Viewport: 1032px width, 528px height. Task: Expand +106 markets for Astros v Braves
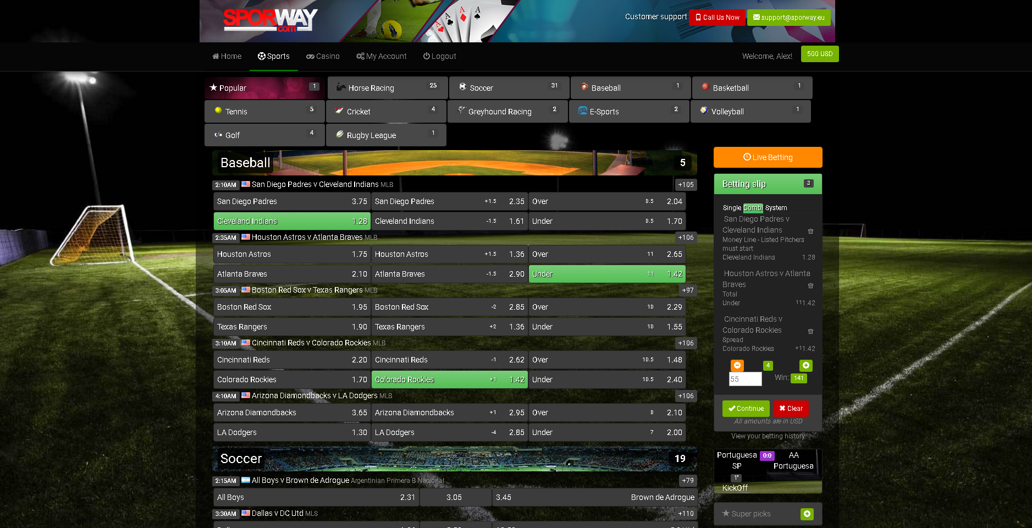[686, 238]
